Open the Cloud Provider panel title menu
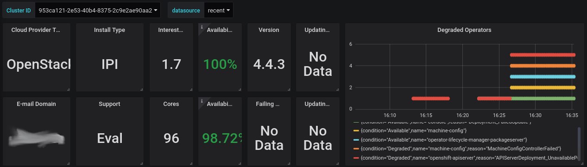The image size is (587, 167). click(36, 30)
